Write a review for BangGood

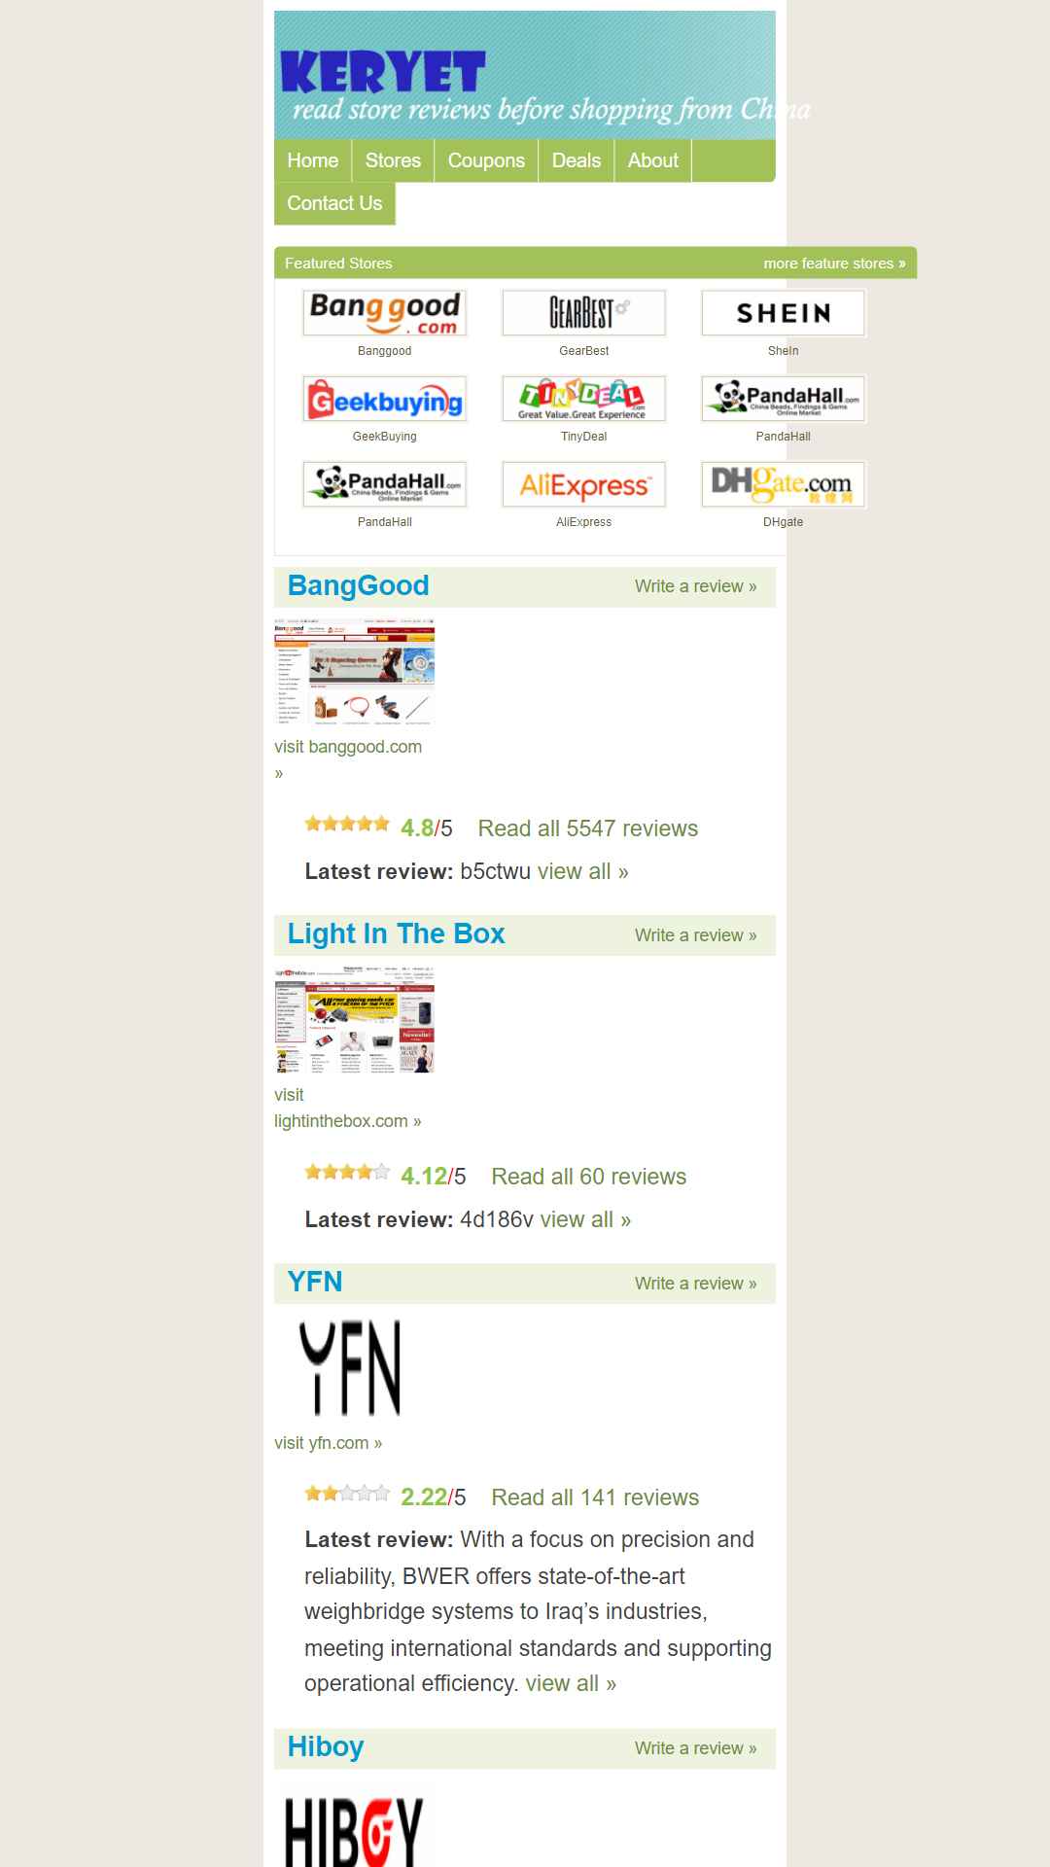(695, 586)
